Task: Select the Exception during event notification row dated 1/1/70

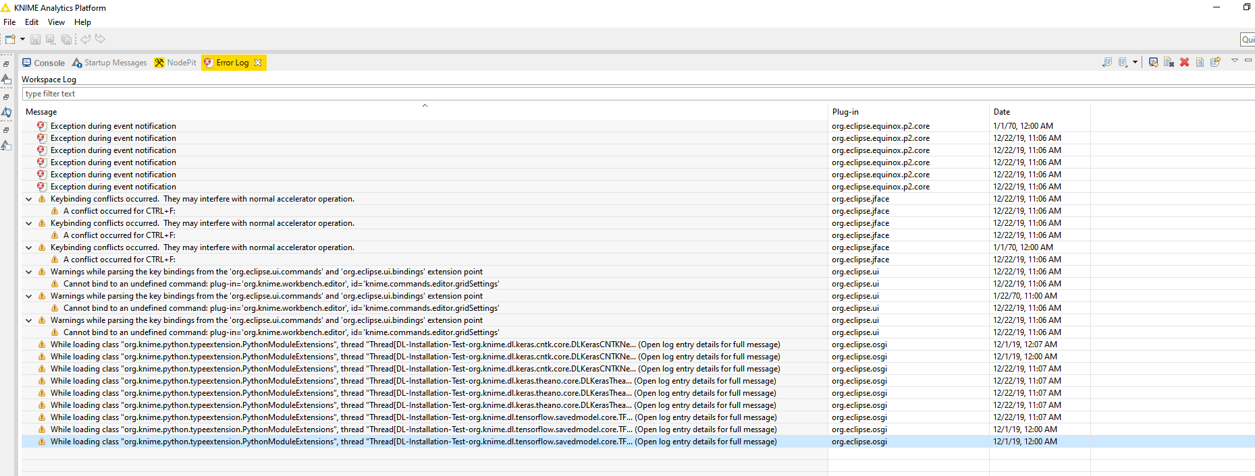Action: pos(638,126)
